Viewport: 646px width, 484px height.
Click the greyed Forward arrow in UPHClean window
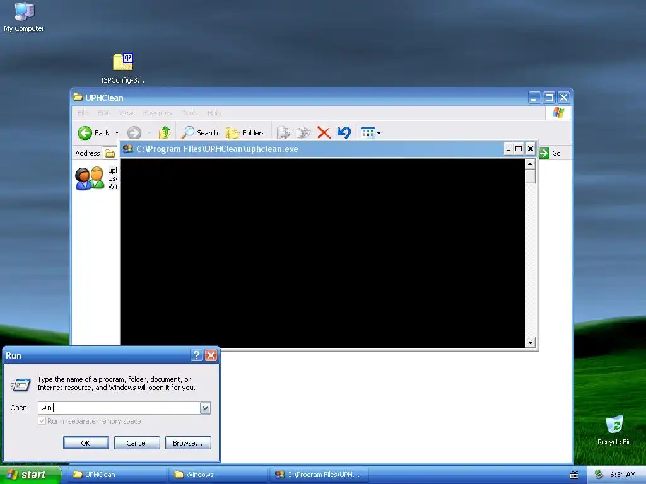(x=134, y=132)
